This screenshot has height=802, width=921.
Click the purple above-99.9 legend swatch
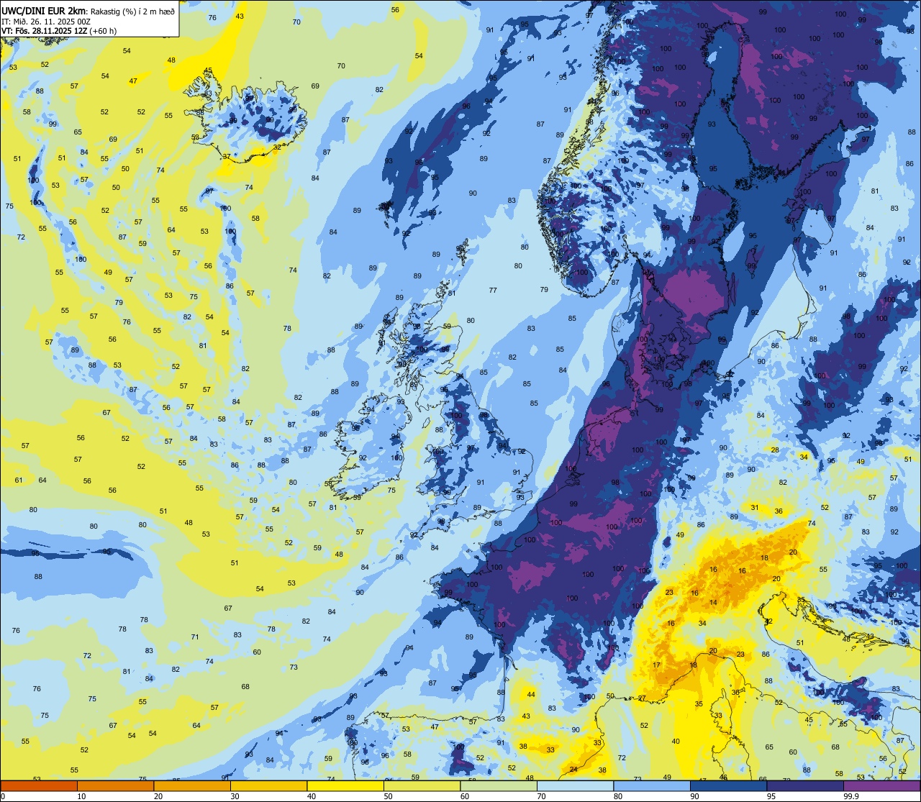(x=881, y=786)
